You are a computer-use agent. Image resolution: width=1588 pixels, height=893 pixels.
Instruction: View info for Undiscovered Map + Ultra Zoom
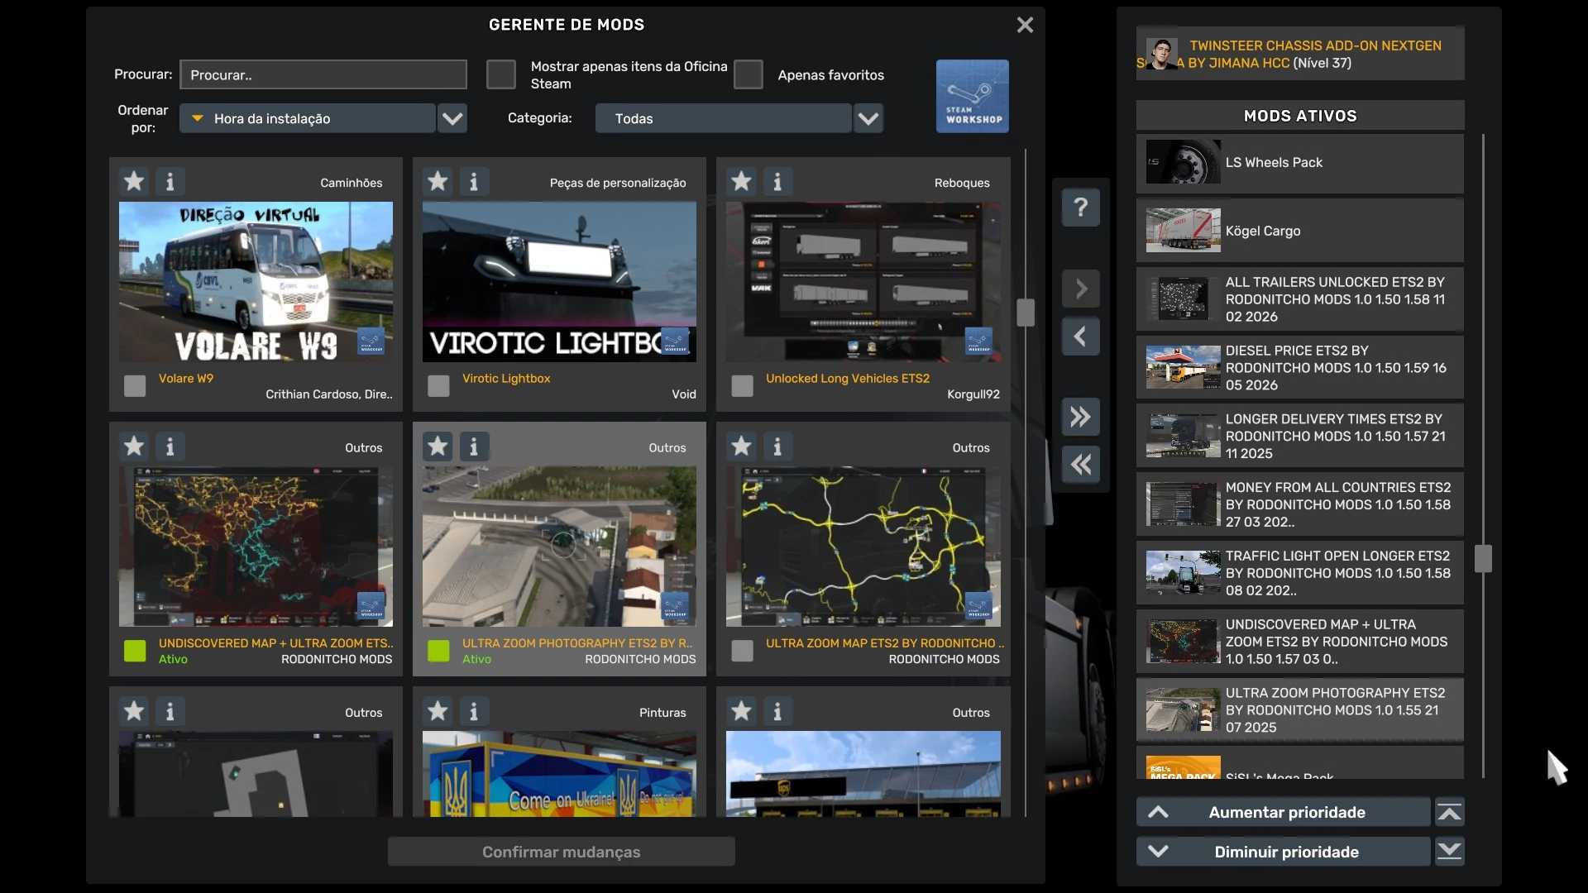coord(170,446)
